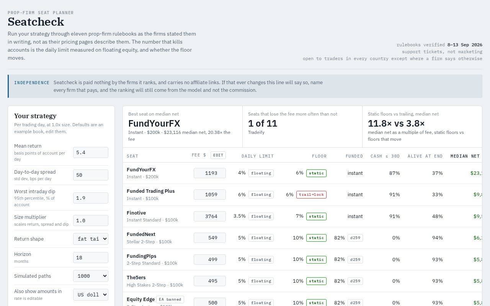Click the 94% alive-at-end value for FundedNext
490x306 pixels.
[437, 238]
